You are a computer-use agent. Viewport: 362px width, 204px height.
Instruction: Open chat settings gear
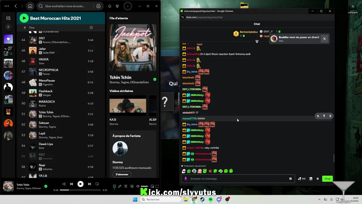(318, 178)
